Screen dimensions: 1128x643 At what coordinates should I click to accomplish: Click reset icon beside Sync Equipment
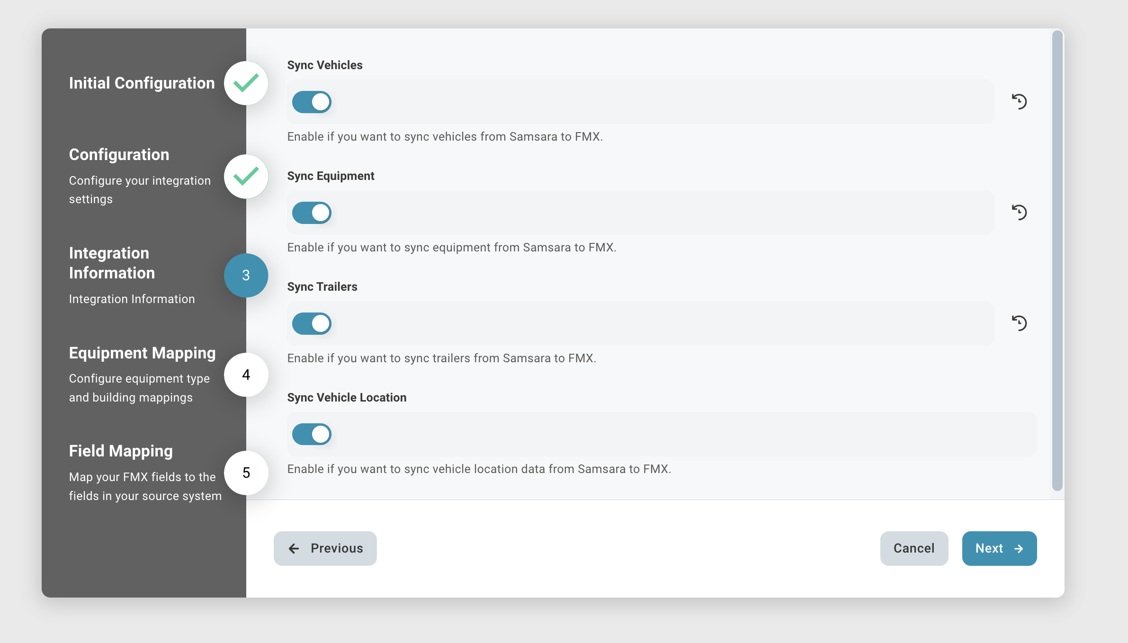(1019, 212)
